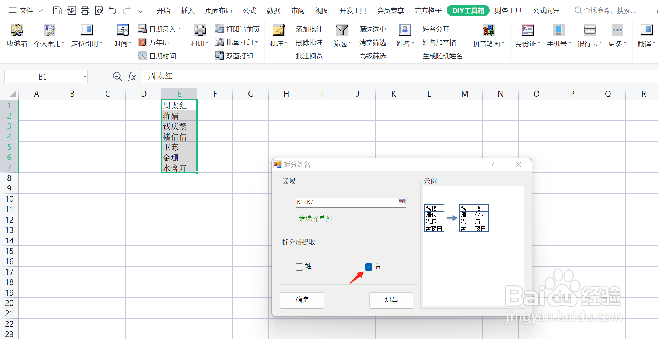658x339 pixels.
Task: Click 姓名分开 command
Action: coord(436,29)
